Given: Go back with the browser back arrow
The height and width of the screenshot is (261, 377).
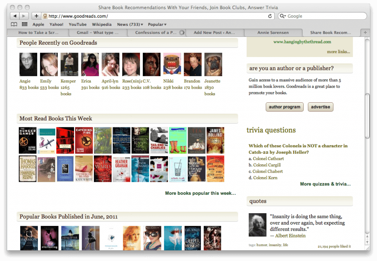Looking at the screenshot, I should pyautogui.click(x=15, y=16).
